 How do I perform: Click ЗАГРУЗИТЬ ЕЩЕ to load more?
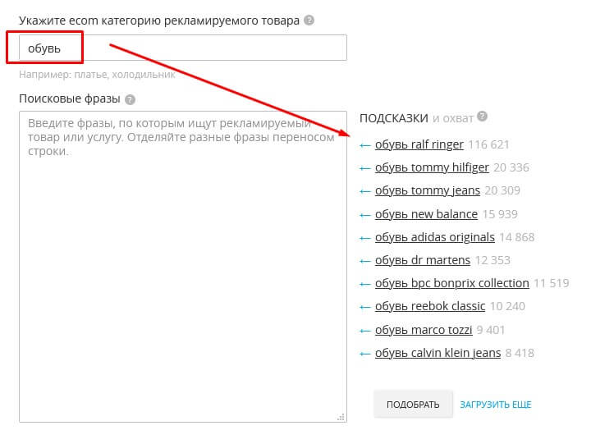pyautogui.click(x=496, y=405)
